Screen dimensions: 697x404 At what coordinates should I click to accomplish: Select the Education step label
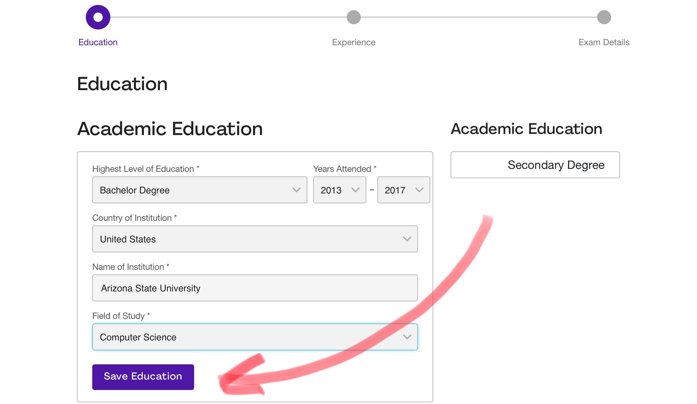click(98, 42)
